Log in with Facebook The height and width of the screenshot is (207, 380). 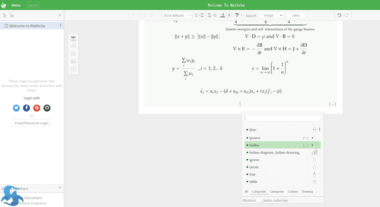tap(26, 108)
